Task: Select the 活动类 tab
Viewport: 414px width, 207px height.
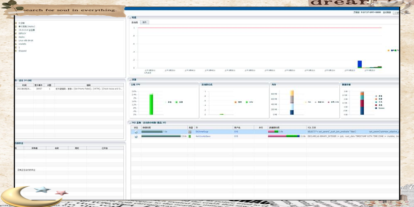Action: click(x=135, y=22)
